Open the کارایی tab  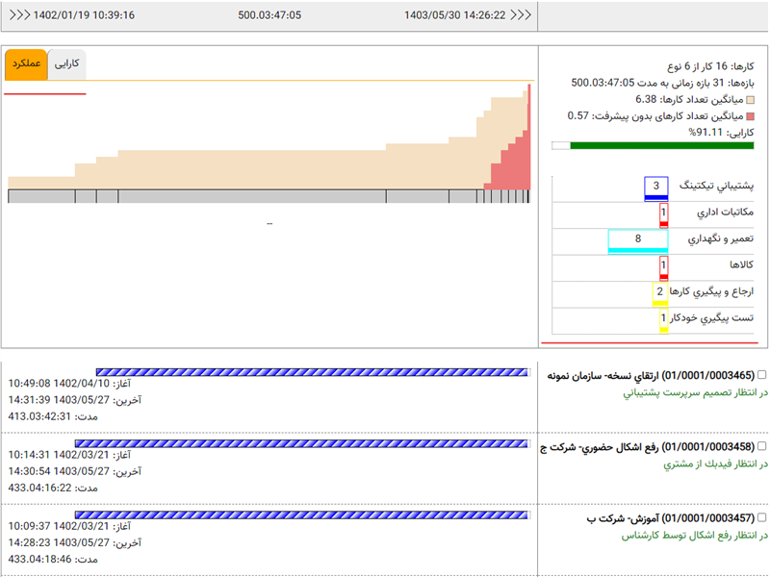(66, 64)
